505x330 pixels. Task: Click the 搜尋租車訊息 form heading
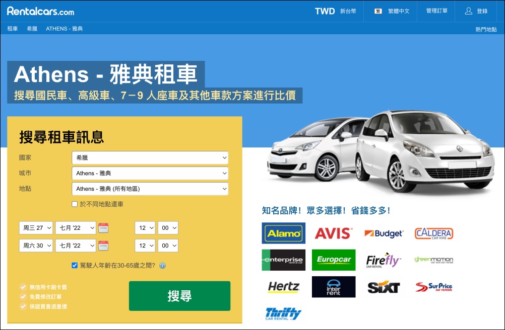tap(61, 137)
